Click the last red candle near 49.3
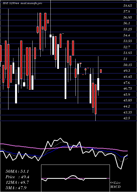Screen dimensions: 137x192 pos(101,71)
